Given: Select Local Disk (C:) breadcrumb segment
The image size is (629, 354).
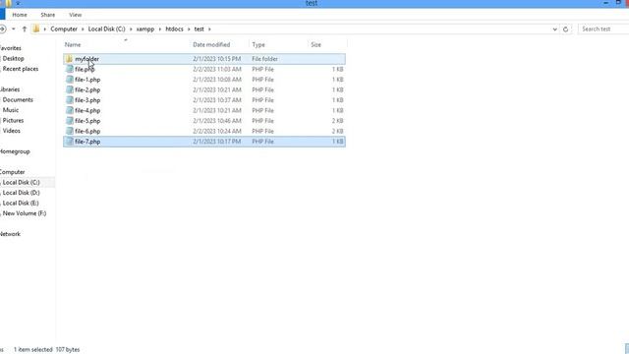Looking at the screenshot, I should tap(107, 29).
